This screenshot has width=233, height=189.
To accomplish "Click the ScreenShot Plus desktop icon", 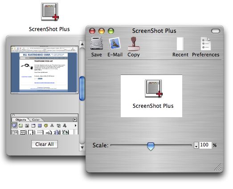I will click(x=50, y=12).
